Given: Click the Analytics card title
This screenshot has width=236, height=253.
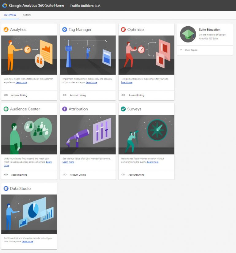Looking at the screenshot, I should pos(18,30).
